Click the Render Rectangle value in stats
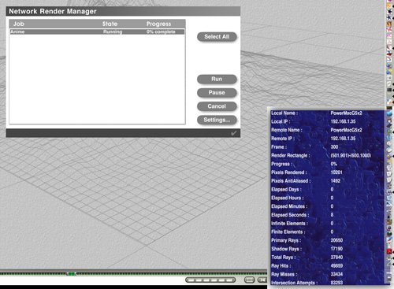 (351, 155)
